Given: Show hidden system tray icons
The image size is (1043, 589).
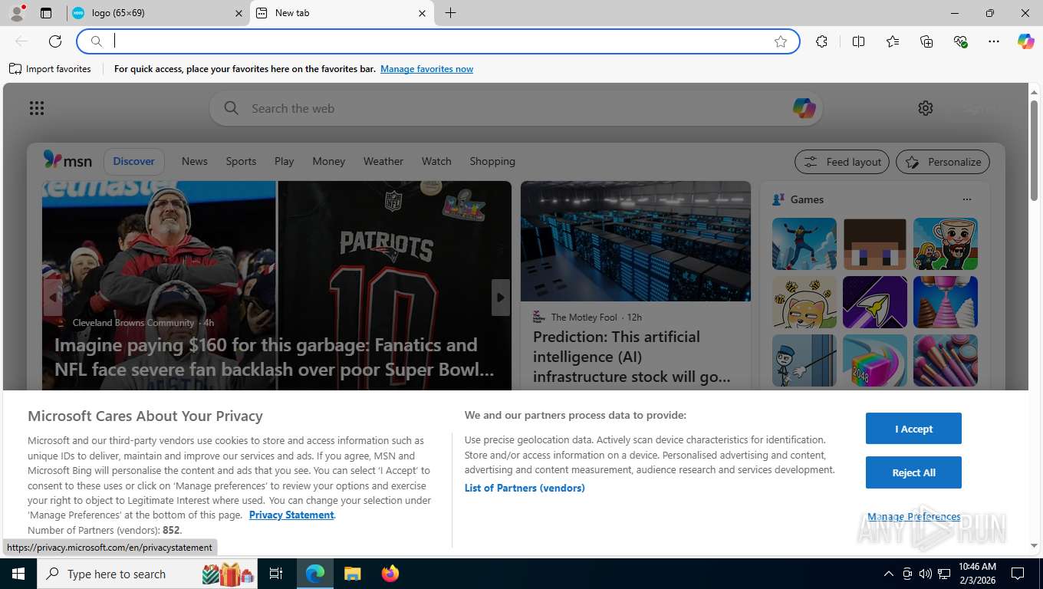Looking at the screenshot, I should (889, 574).
